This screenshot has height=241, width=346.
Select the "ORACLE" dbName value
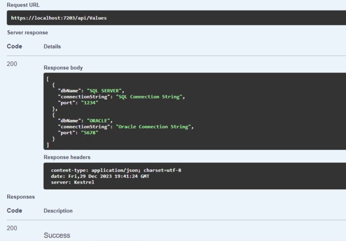coord(98,120)
